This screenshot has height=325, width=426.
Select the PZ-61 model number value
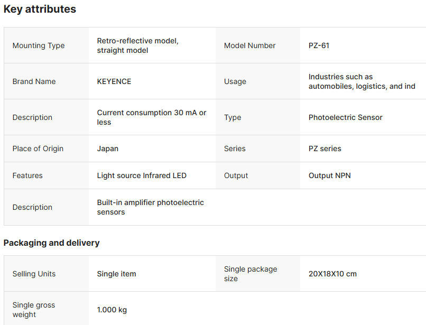click(319, 45)
